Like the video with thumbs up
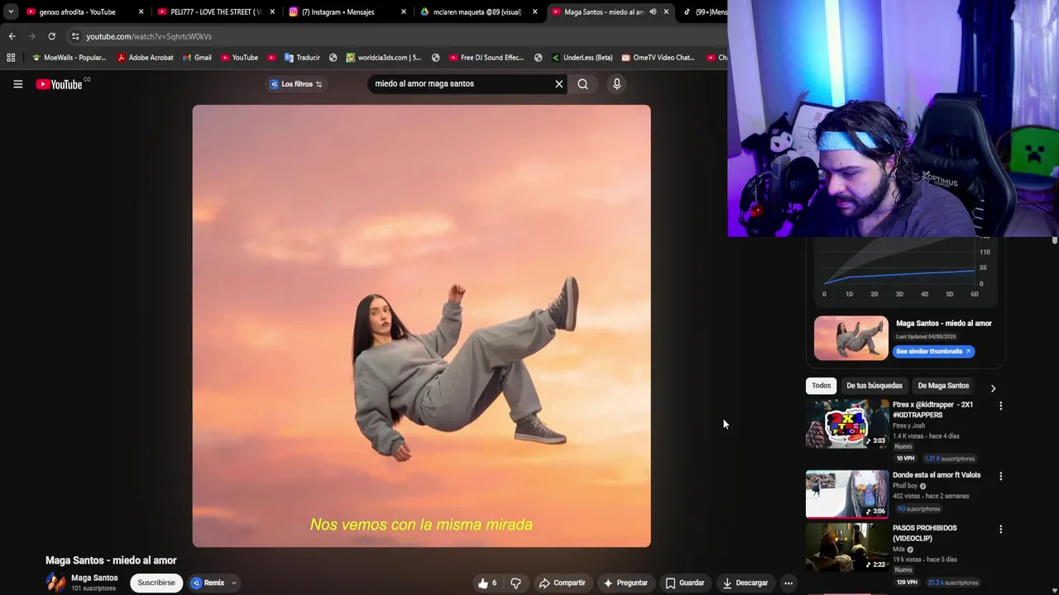 (488, 583)
